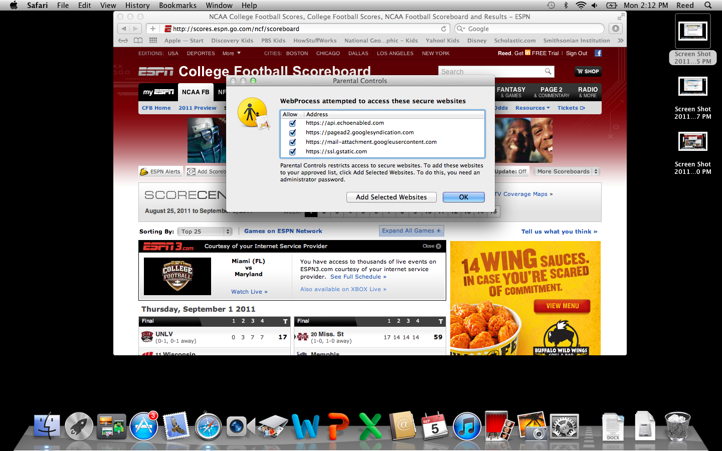
Task: Select the top Screen Shot desktop file
Action: pos(692,40)
